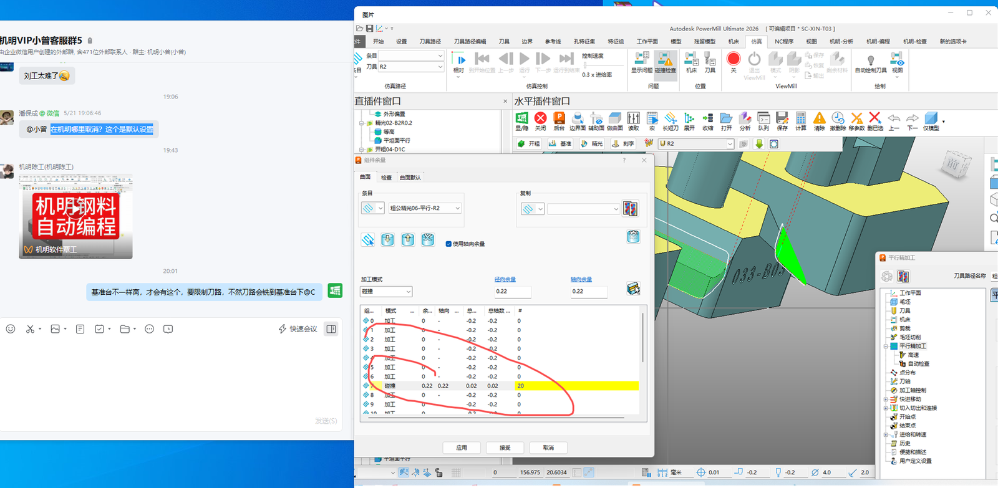Select the highlighted 碰撞 row 7 in table

click(501, 386)
